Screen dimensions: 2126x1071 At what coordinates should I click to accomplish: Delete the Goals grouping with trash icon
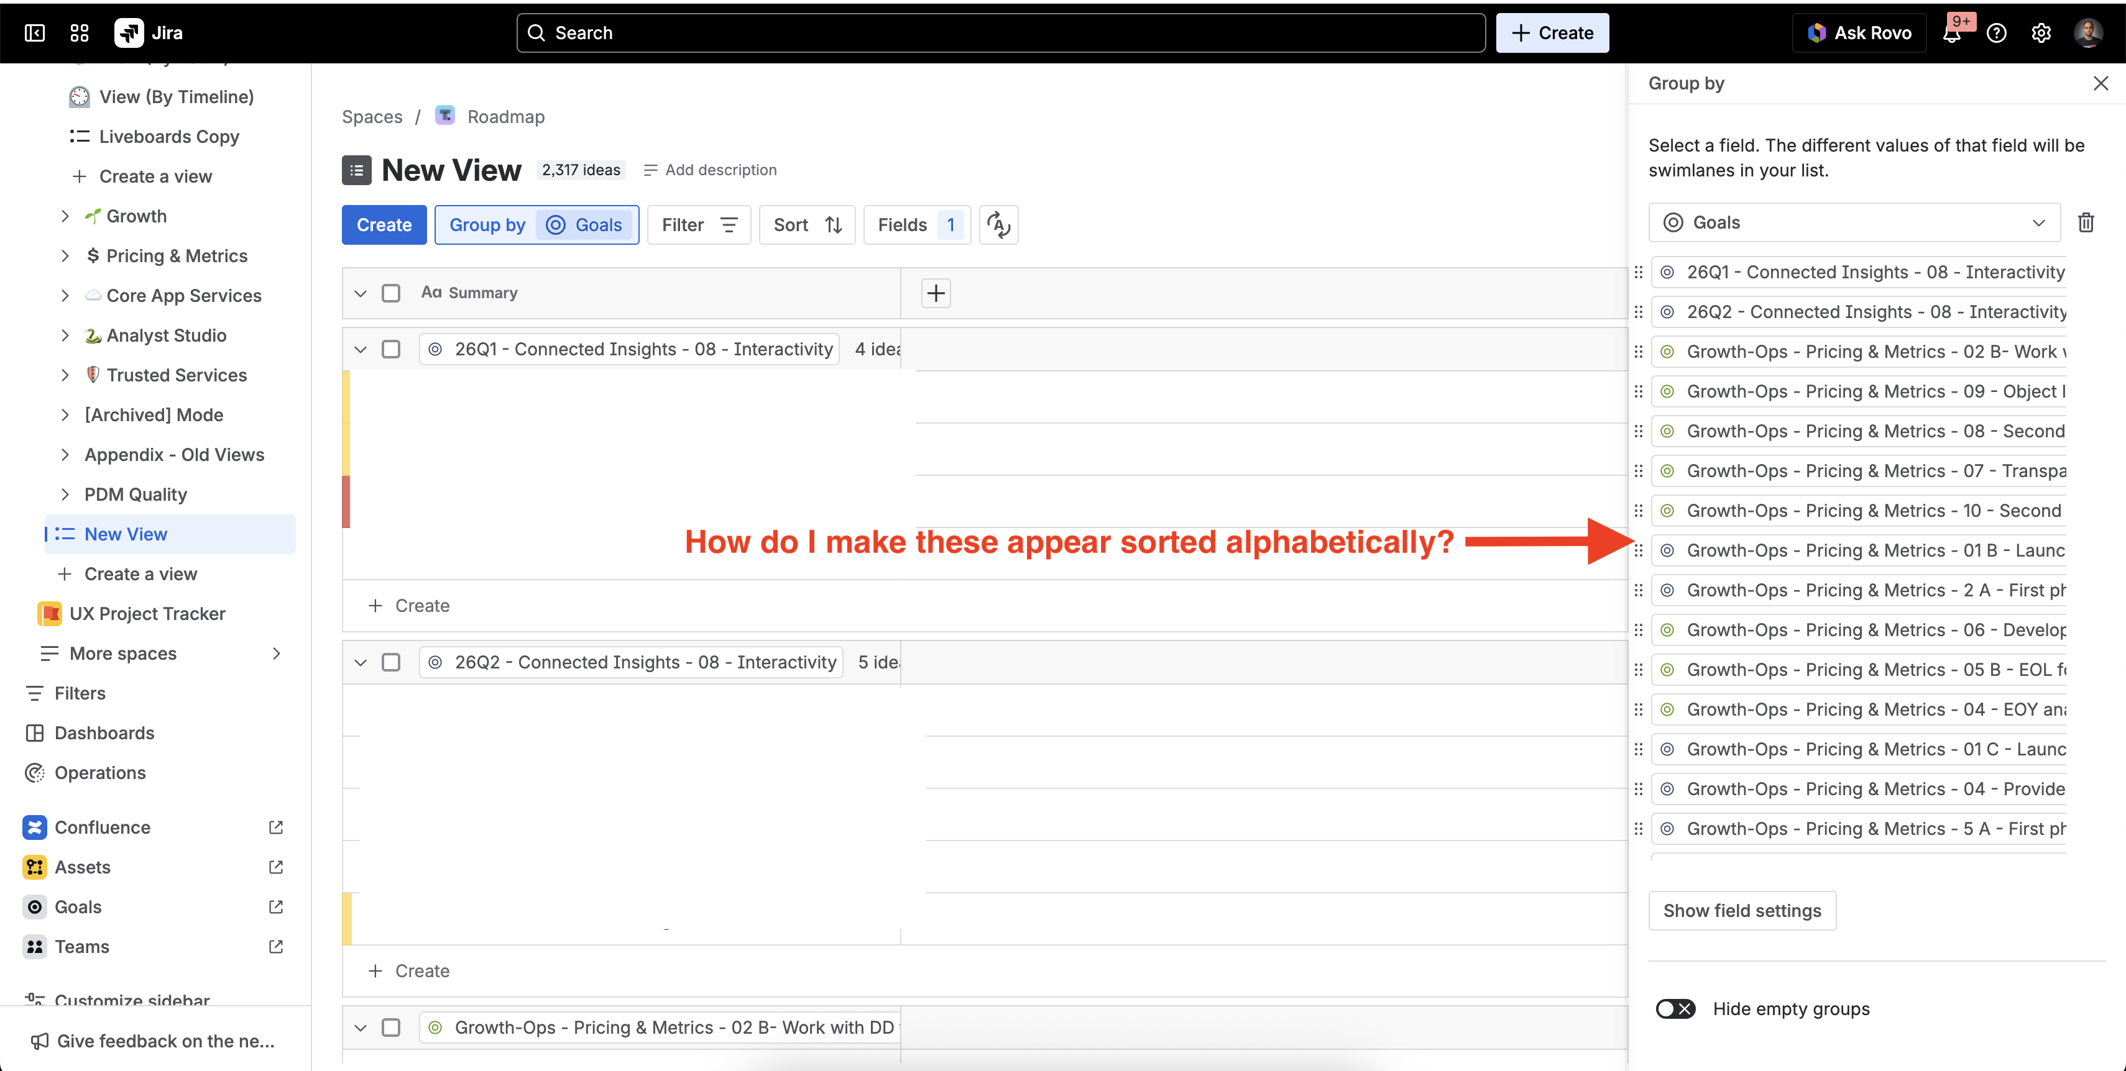[x=2086, y=222]
